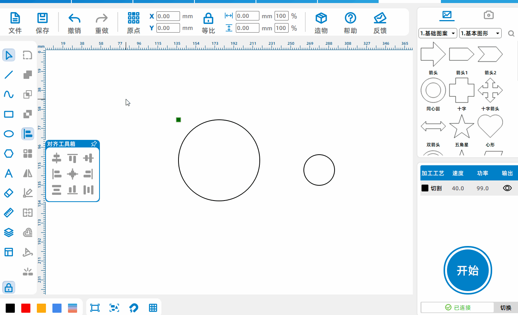
Task: Select the straight line tool
Action: pos(9,75)
